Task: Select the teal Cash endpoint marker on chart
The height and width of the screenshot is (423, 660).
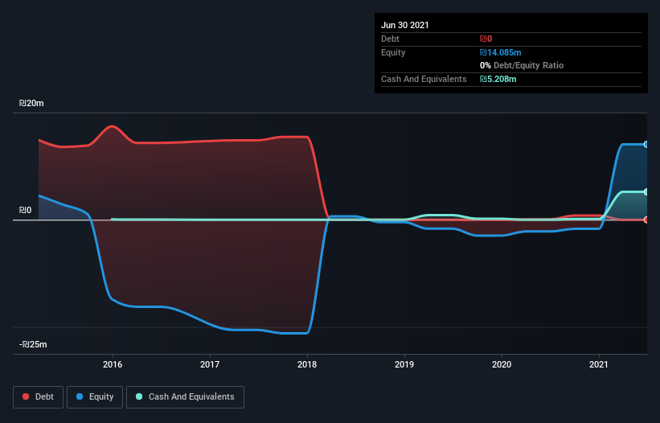Action: [646, 192]
